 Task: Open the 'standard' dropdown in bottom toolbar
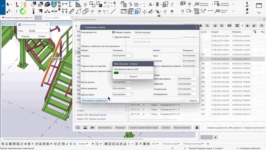tap(83, 144)
